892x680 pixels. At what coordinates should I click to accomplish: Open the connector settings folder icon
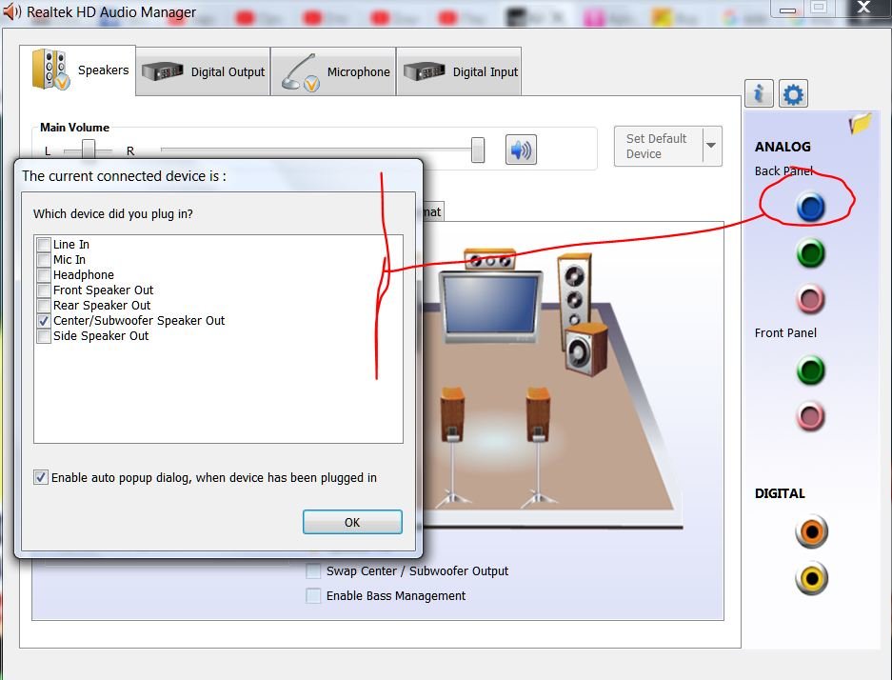[x=861, y=123]
